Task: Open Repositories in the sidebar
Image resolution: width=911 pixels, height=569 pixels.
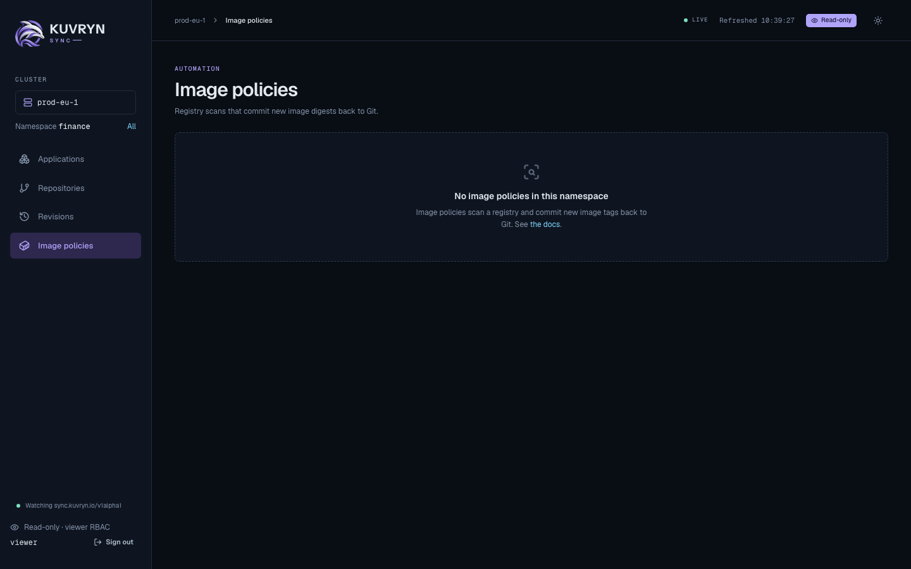Action: coord(75,188)
